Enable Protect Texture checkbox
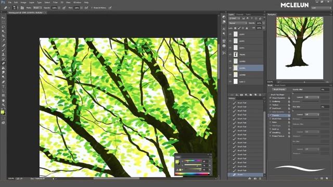333x187 pixels. [x=271, y=136]
